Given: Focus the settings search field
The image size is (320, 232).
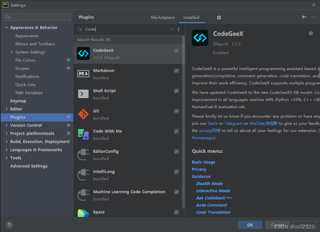Looking at the screenshot, I should coord(37,17).
